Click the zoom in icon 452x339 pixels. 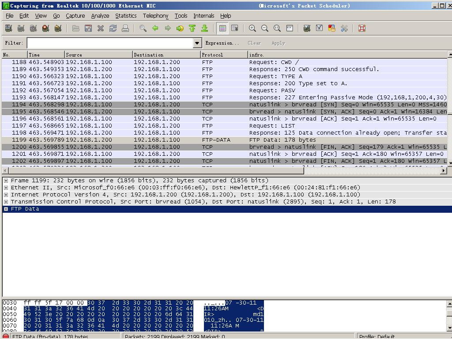click(x=252, y=28)
